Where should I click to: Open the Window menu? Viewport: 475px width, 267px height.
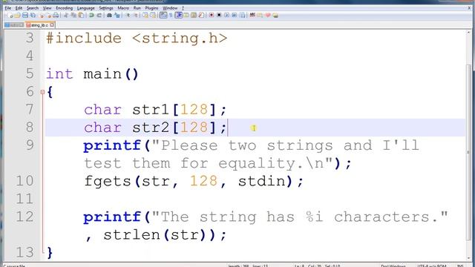(x=170, y=8)
